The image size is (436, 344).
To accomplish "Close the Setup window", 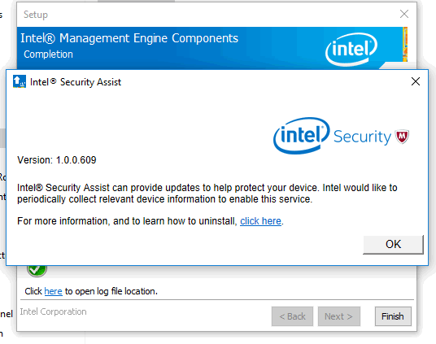I will [404, 14].
